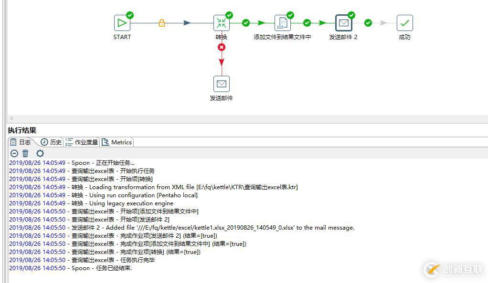Click log line 'Spoon - 任务已经结束.'
Viewport: 488px width, 283px height.
pos(71,268)
